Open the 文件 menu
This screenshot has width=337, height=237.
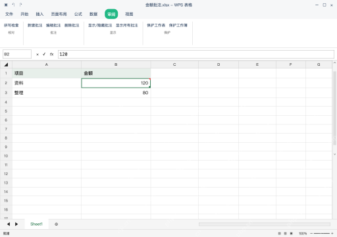(9, 14)
